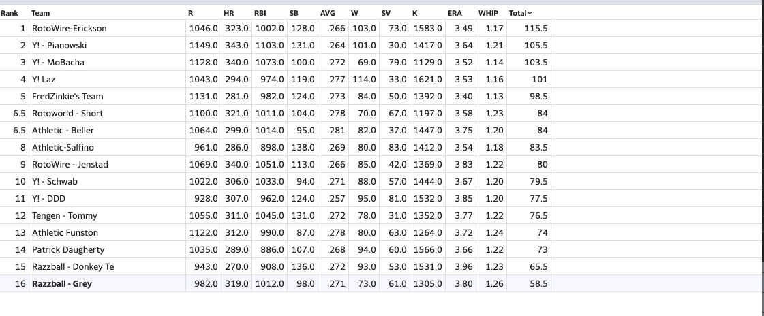
Task: Click W value 114.0 for Y! Laz
Action: point(365,80)
